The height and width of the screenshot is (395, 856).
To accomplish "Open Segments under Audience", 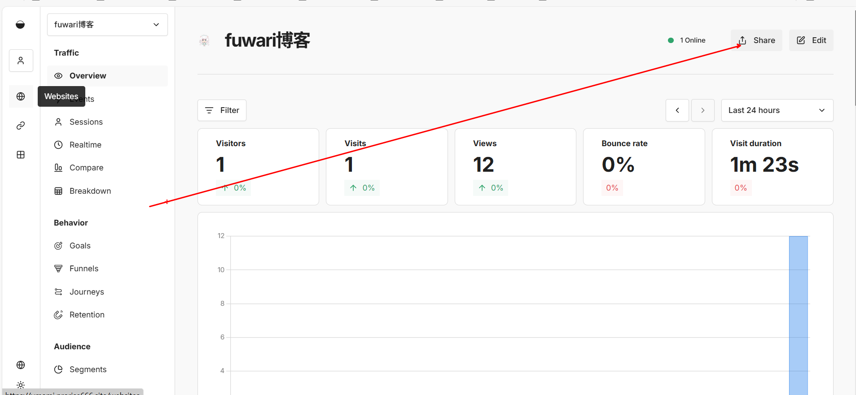I will (x=88, y=369).
